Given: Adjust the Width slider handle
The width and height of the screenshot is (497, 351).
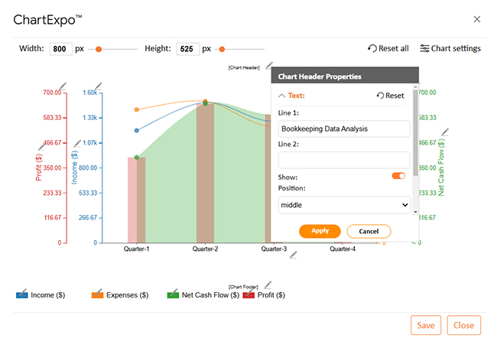Looking at the screenshot, I should click(99, 49).
